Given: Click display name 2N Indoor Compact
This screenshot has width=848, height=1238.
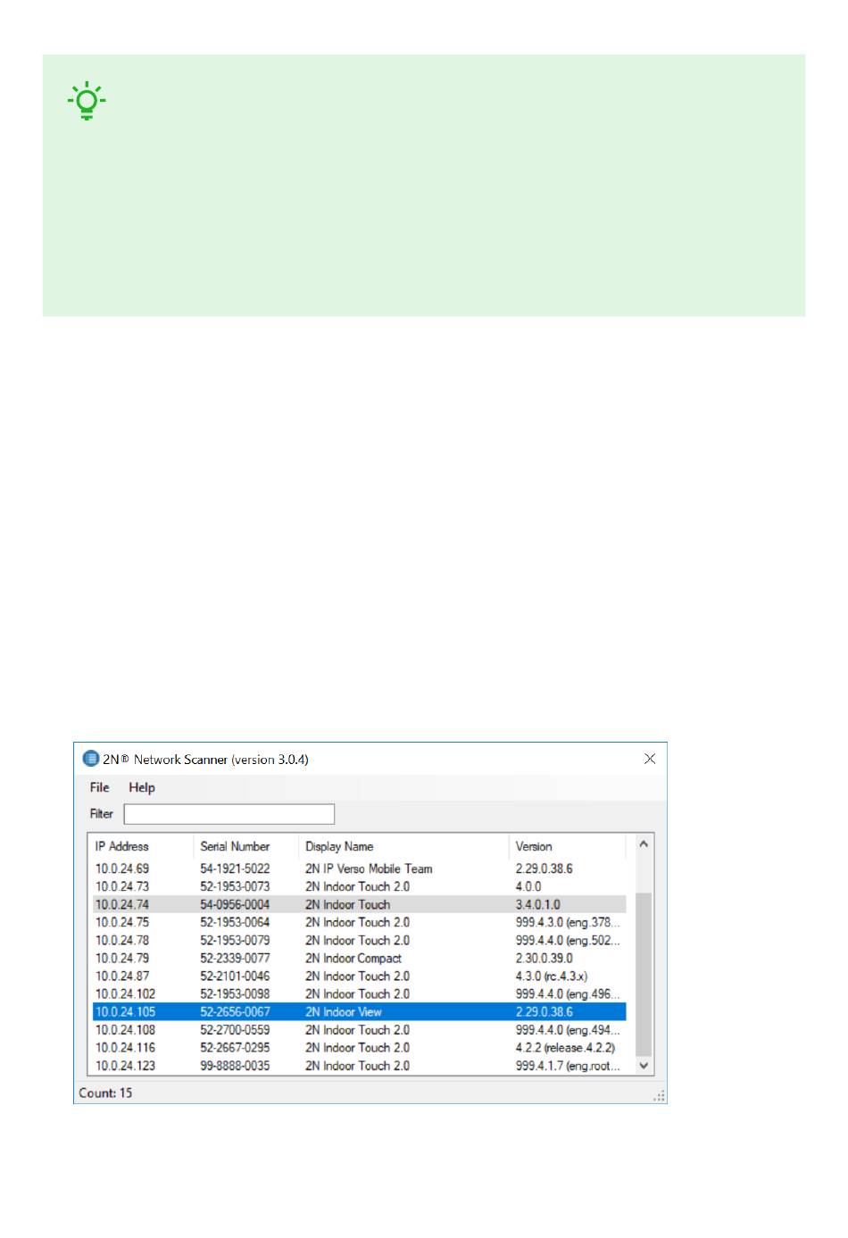Looking at the screenshot, I should pos(353,958).
